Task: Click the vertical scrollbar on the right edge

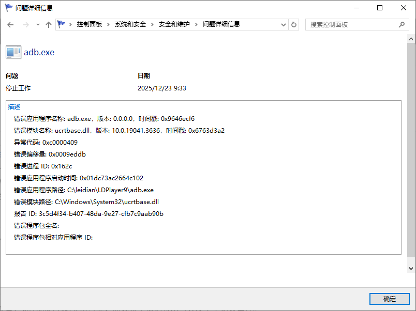Action: (412, 155)
